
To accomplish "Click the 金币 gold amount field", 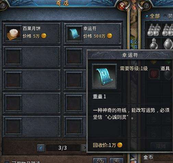I will tap(163, 158).
